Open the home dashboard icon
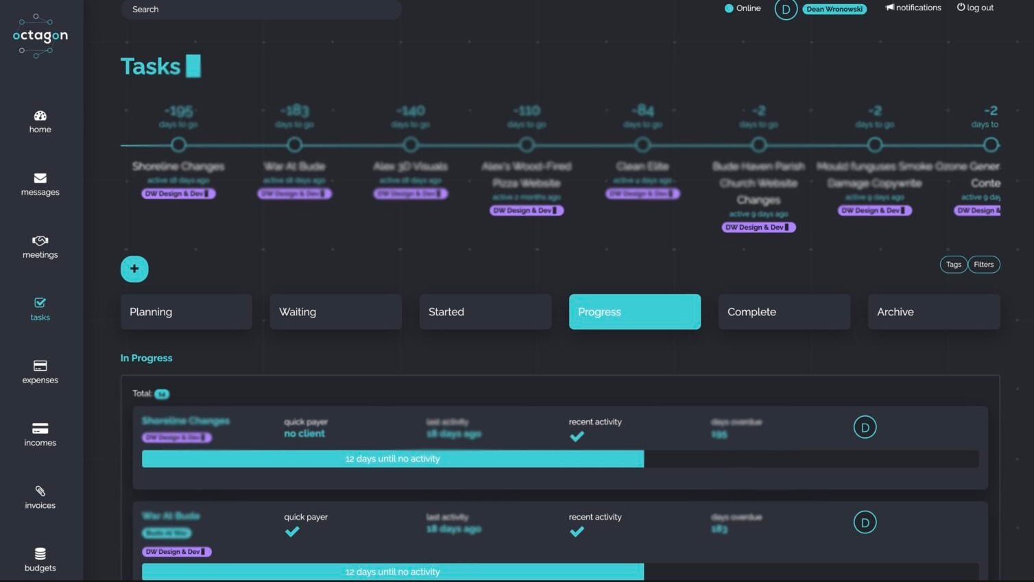The image size is (1034, 582). (x=40, y=116)
